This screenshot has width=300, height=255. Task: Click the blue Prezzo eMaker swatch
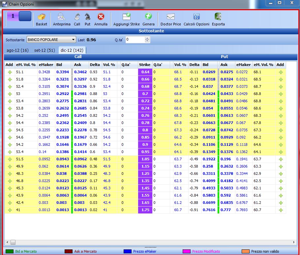click(128, 251)
